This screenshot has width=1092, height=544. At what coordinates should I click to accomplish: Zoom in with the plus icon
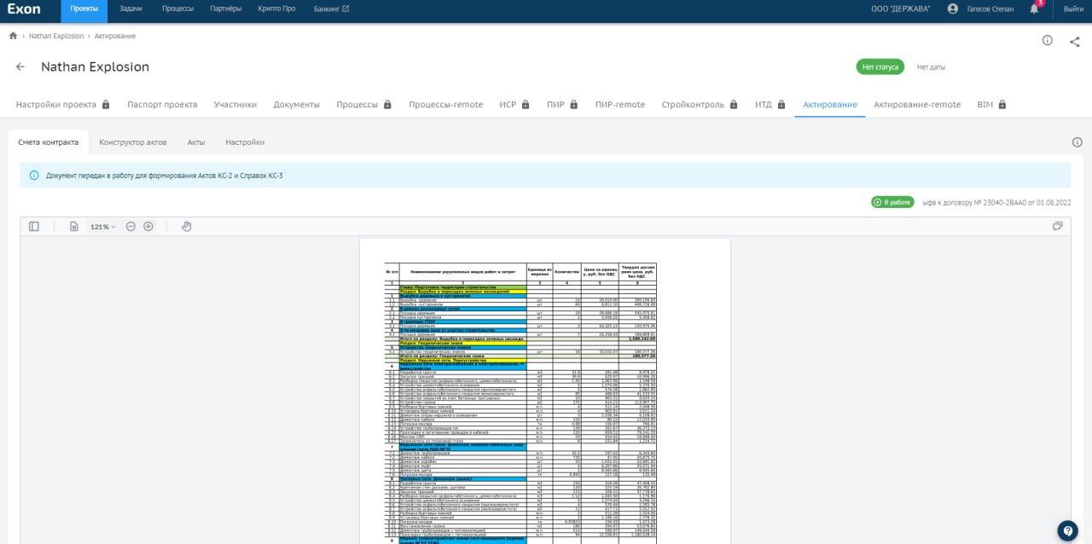tap(148, 227)
